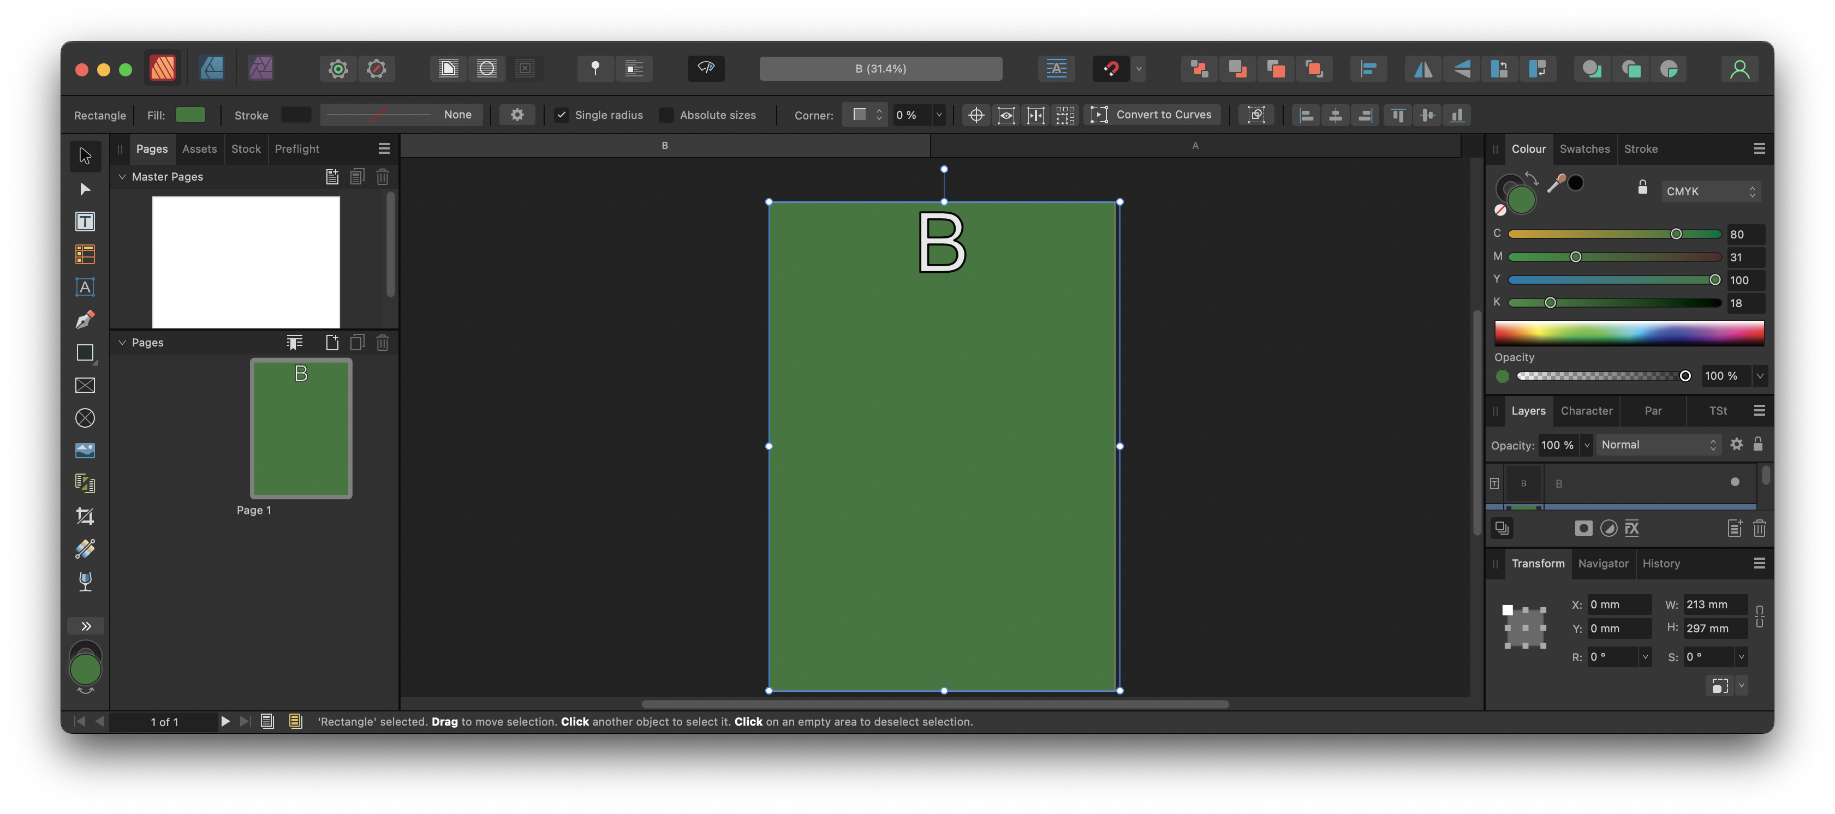
Task: Expand more tools with double chevron
Action: (86, 626)
